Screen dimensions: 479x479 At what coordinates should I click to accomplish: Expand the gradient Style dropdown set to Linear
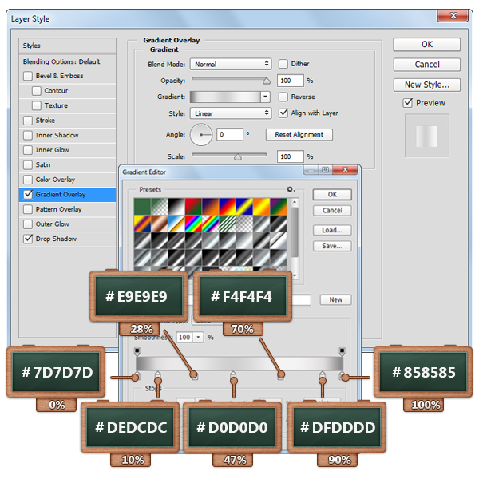coord(232,113)
